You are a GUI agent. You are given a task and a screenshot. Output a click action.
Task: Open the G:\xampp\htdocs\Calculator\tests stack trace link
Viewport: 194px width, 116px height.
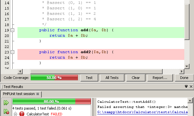142,112
